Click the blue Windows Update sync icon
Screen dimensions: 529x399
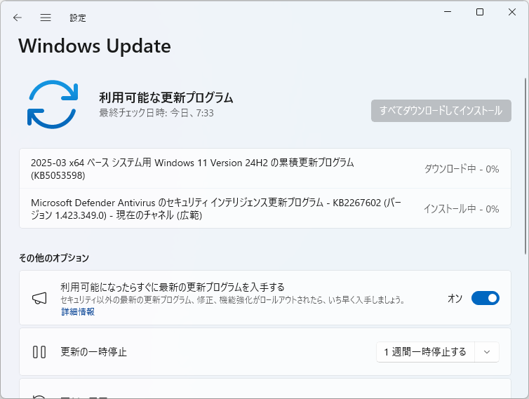coord(53,104)
